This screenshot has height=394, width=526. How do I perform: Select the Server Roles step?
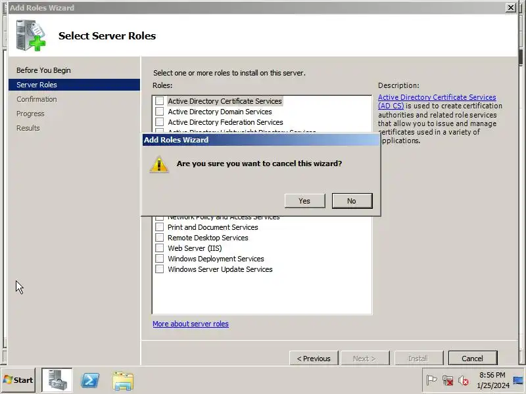[74, 85]
